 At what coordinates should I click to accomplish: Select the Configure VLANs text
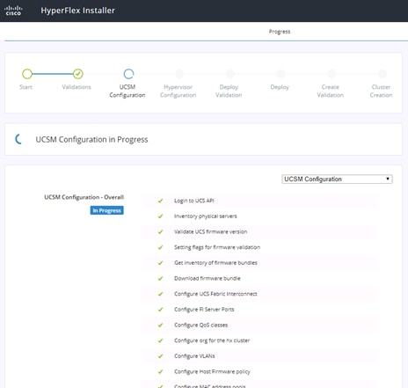click(194, 356)
